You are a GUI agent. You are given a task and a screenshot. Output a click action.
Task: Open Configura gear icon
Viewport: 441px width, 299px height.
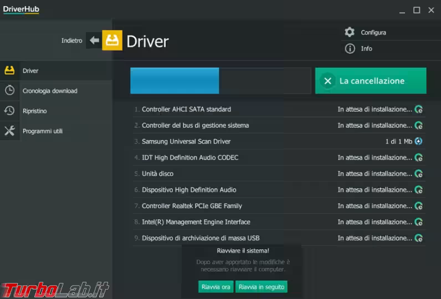click(x=350, y=32)
